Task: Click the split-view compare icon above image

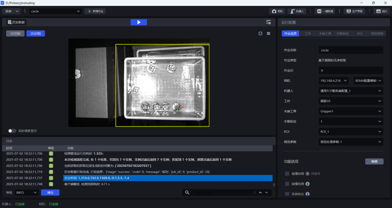Action: pyautogui.click(x=260, y=34)
